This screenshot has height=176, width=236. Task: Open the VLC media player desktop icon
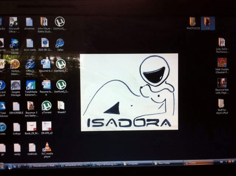point(47,148)
